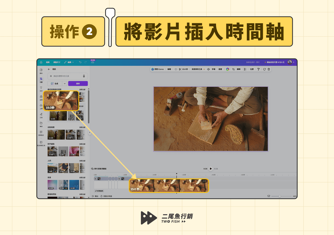Open the 魔法媒體工具 tab
Screen dimensions: 334x235
tap(41, 143)
